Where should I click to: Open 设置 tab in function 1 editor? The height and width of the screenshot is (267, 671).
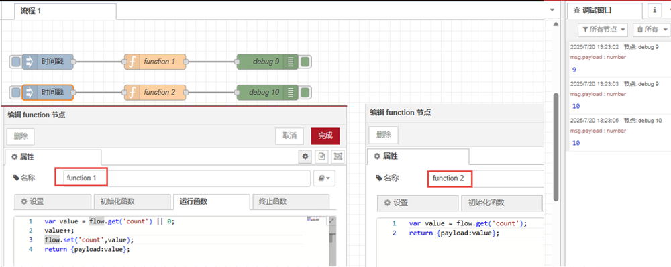click(52, 201)
